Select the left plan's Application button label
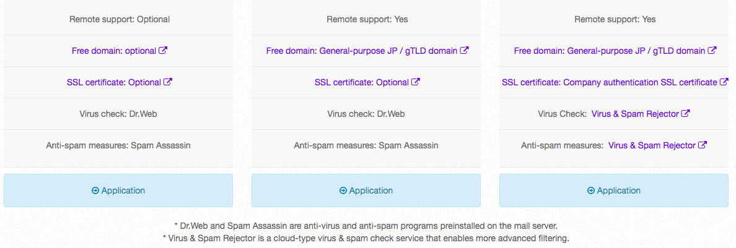The height and width of the screenshot is (248, 736). [x=123, y=191]
